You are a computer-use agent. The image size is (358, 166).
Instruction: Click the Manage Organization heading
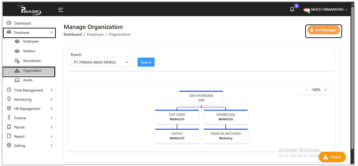pos(93,27)
